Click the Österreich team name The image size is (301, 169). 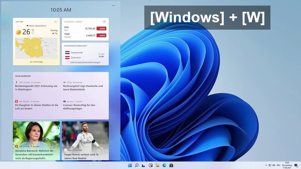(x=76, y=57)
